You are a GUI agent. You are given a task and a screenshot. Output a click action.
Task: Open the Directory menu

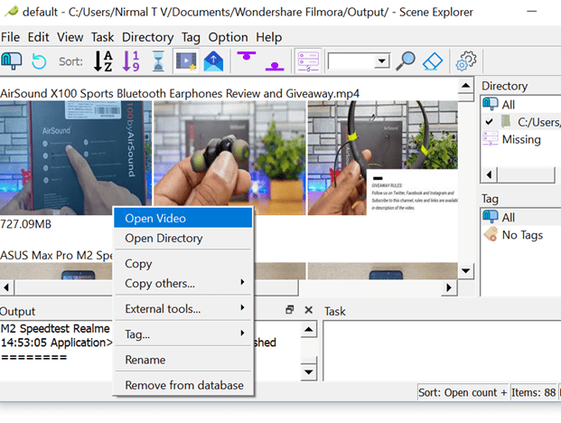tap(148, 37)
